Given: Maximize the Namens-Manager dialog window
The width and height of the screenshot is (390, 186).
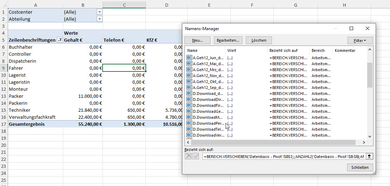Looking at the screenshot, I should 351,28.
